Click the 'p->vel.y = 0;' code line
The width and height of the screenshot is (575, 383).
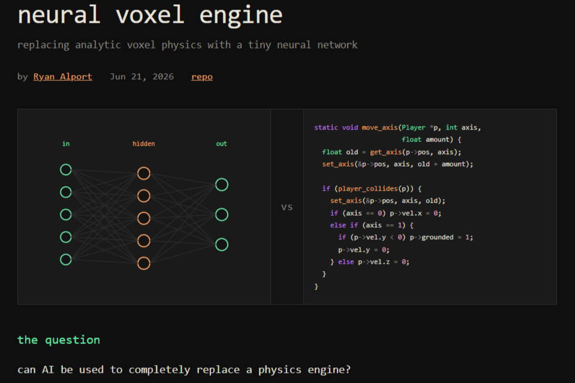tap(364, 250)
